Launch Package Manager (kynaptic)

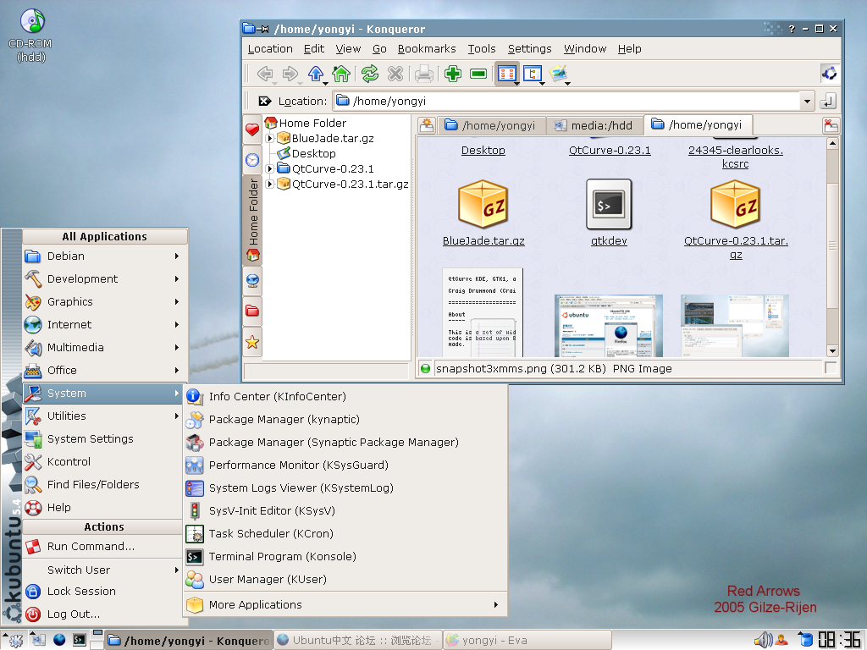[345, 420]
